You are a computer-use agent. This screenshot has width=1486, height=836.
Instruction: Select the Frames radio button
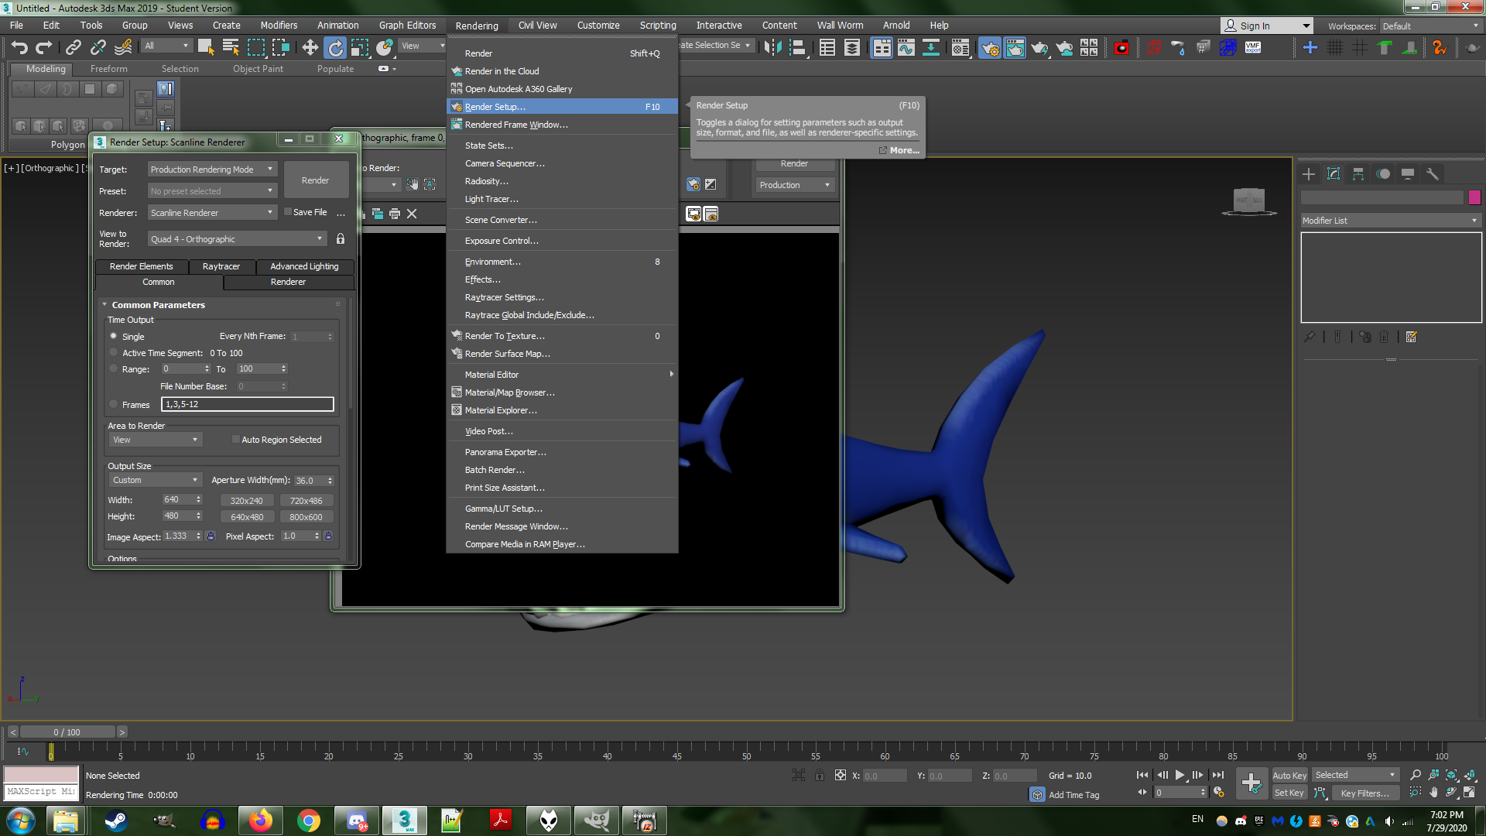pos(114,404)
